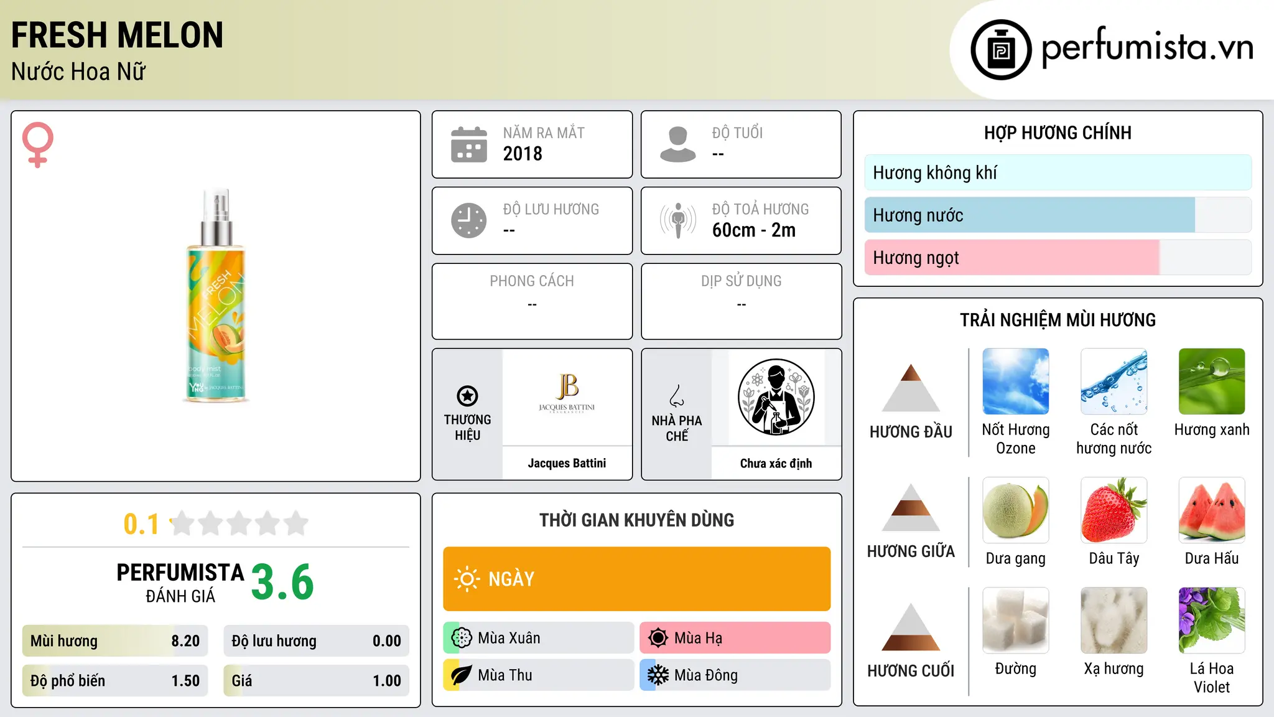Select the orange Ngày time bar
Screen dimensions: 1274x717
637,579
